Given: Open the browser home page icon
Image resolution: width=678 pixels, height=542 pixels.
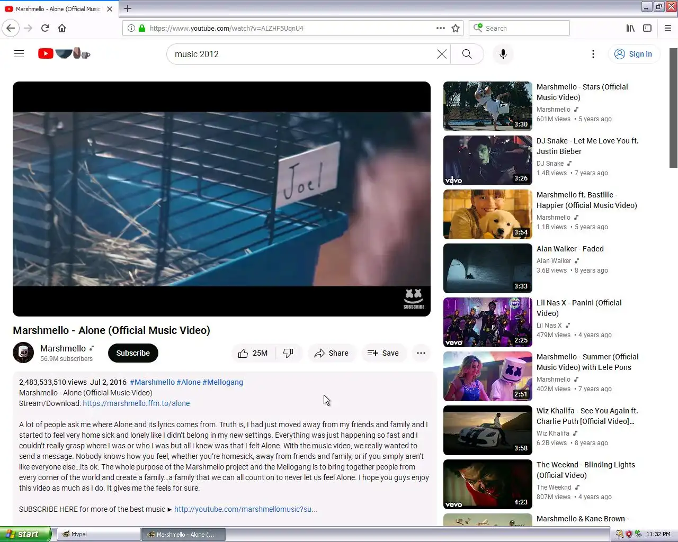Looking at the screenshot, I should [62, 28].
